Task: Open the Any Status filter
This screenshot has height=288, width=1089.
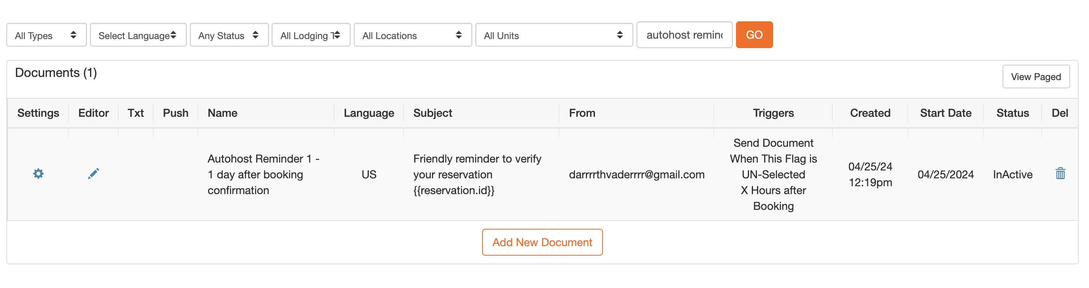Action: click(229, 35)
